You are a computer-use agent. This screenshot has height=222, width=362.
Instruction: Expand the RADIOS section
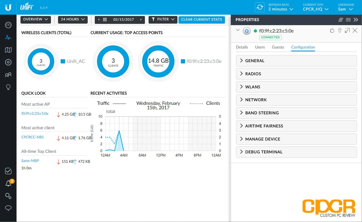pyautogui.click(x=296, y=74)
